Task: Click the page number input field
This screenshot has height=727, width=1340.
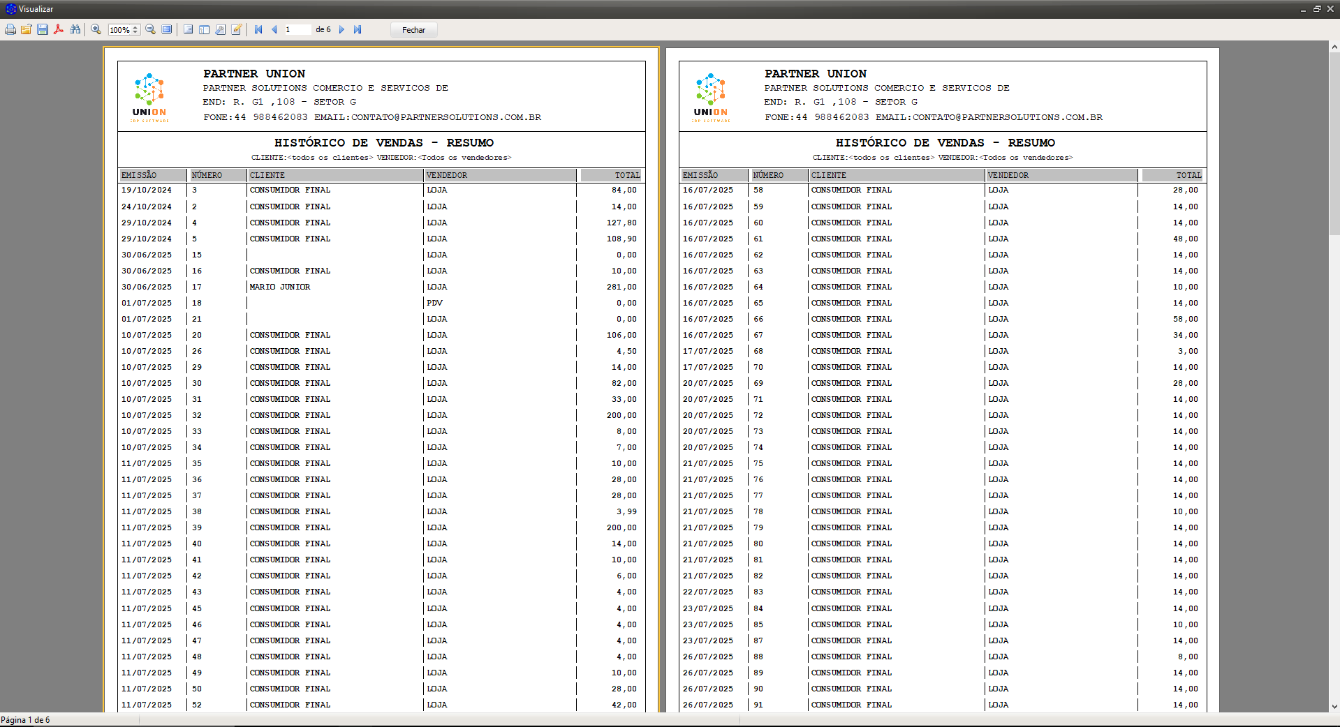Action: pyautogui.click(x=297, y=29)
